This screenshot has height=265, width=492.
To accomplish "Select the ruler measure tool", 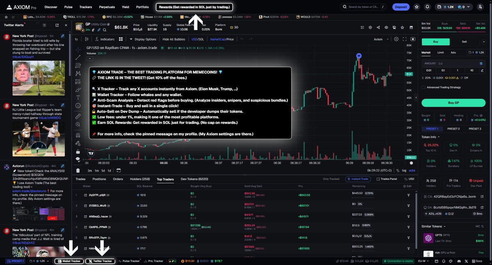I will point(78,117).
